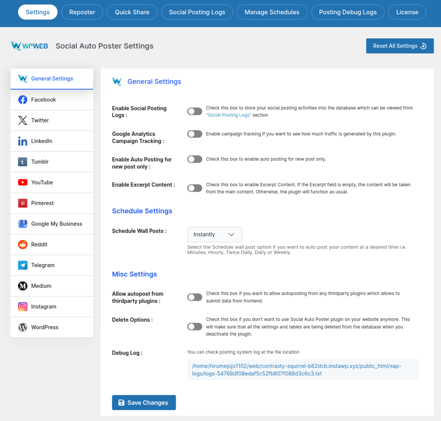Open the Settings tab
Viewport: 441px width, 421px height.
click(x=38, y=12)
